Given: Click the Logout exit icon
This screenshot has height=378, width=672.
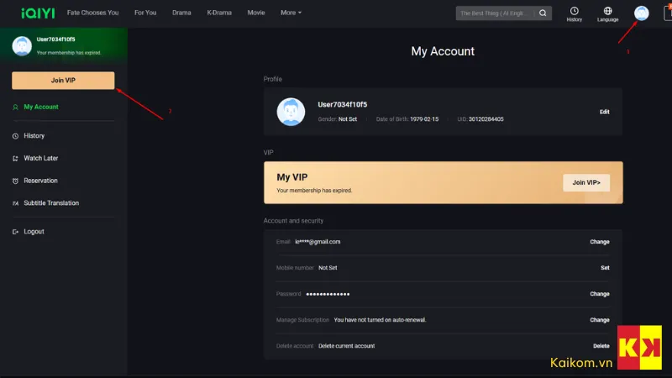Looking at the screenshot, I should (x=15, y=232).
